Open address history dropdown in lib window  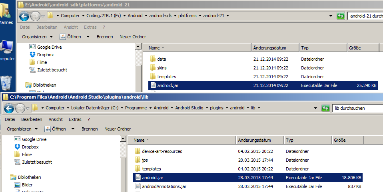coord(315,108)
